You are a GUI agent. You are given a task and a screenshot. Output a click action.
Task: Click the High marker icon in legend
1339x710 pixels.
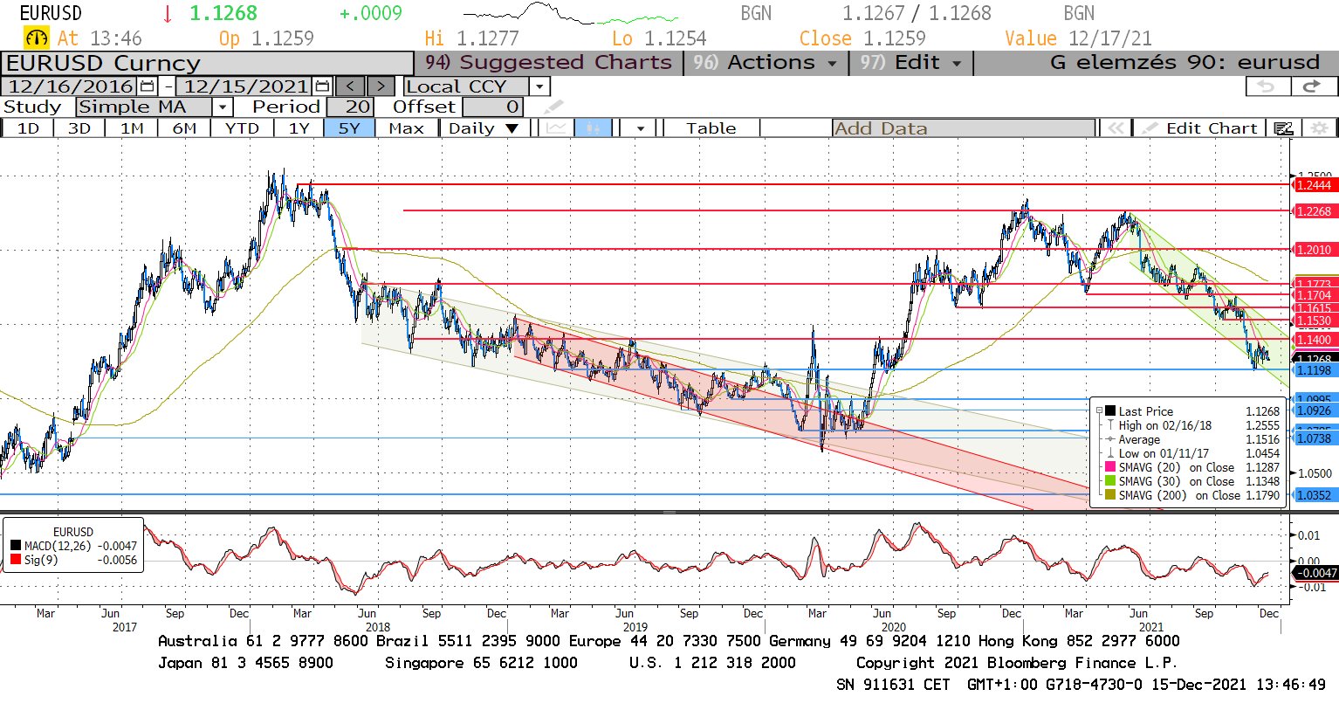pos(1110,425)
